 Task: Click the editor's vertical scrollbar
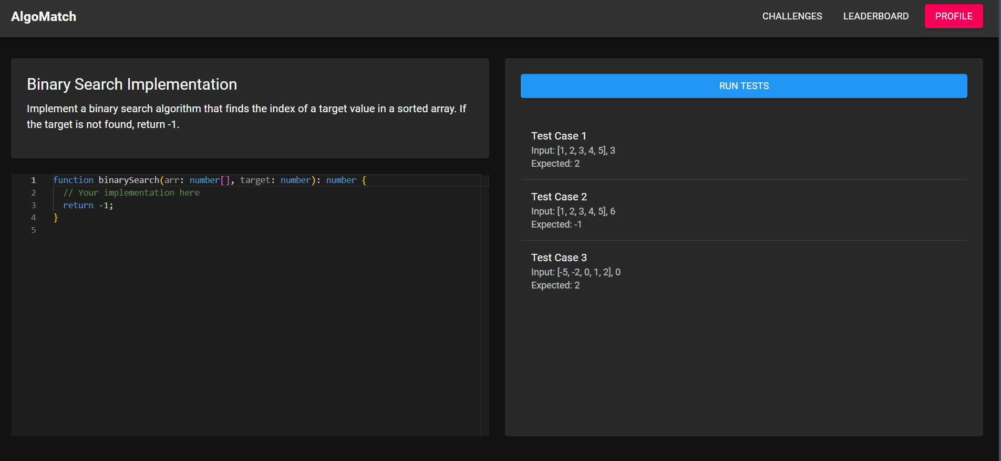484,305
